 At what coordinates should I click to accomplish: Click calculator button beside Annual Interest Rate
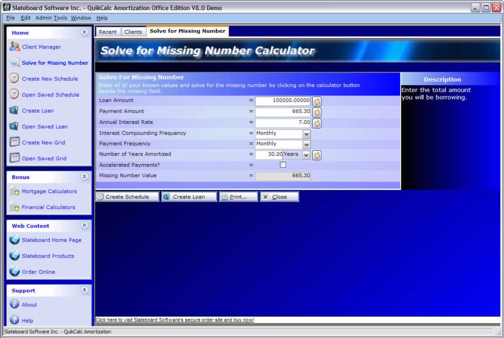(x=317, y=123)
